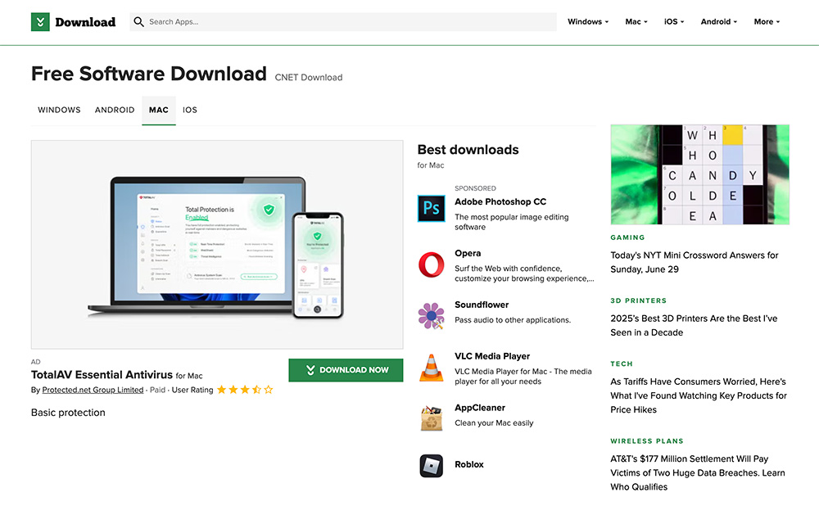Read 2025's Best 3D Printers article

[694, 325]
